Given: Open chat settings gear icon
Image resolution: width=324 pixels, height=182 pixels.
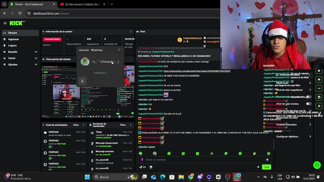Looking at the screenshot, I should click(258, 167).
